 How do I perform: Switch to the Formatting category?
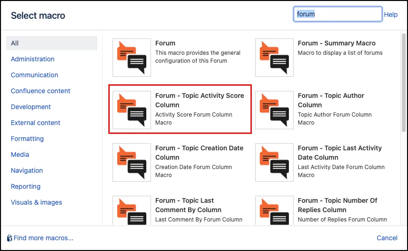click(x=27, y=139)
